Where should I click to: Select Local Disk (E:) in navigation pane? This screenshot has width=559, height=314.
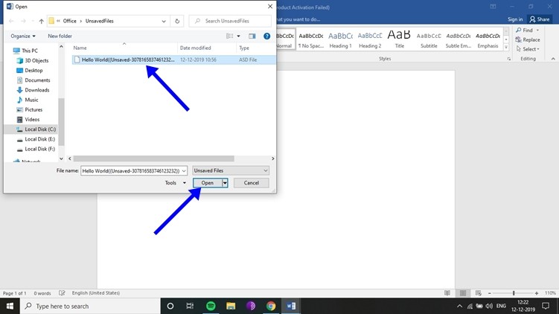pos(35,139)
